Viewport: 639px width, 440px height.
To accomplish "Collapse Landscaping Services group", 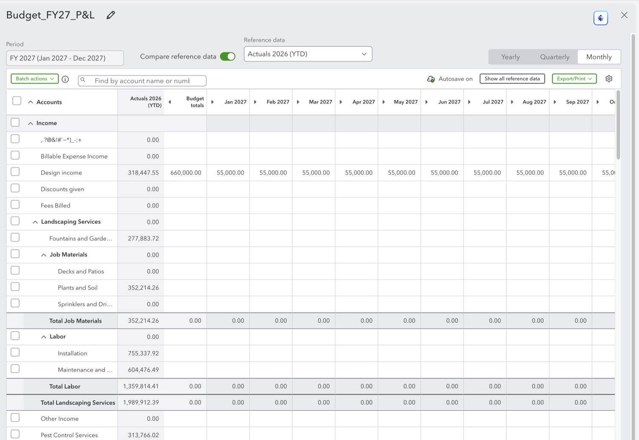I will [x=35, y=222].
